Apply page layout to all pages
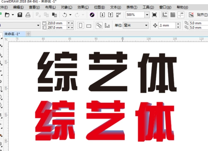The width and height of the screenshot is (208, 151). click(x=99, y=25)
